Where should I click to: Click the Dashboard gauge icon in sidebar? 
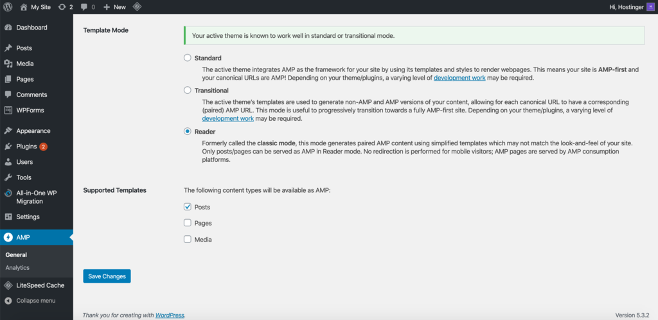tap(8, 28)
